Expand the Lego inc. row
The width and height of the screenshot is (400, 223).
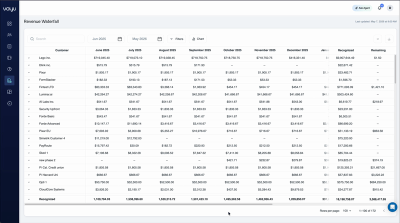[x=29, y=58]
